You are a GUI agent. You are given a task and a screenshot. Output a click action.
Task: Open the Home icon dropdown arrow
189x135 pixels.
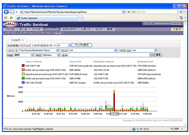click(185, 18)
